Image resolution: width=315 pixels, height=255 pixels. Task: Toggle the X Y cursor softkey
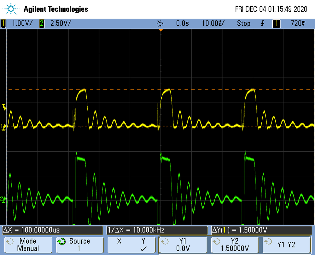click(131, 245)
